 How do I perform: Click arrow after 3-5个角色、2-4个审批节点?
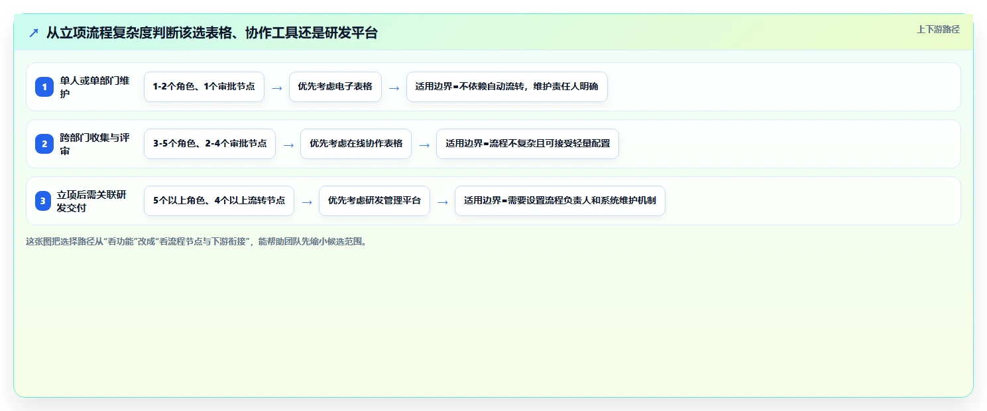tap(288, 145)
